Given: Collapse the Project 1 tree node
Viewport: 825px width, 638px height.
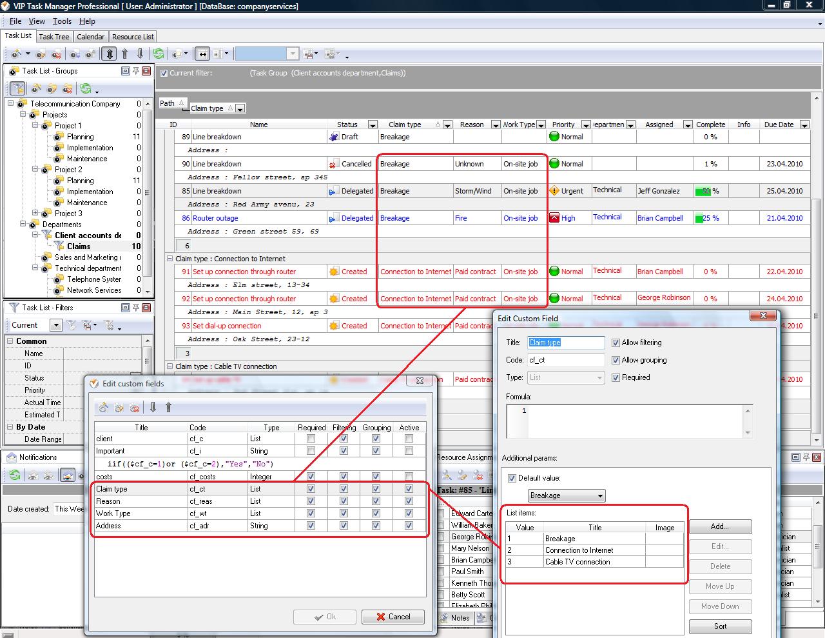Looking at the screenshot, I should coord(35,125).
